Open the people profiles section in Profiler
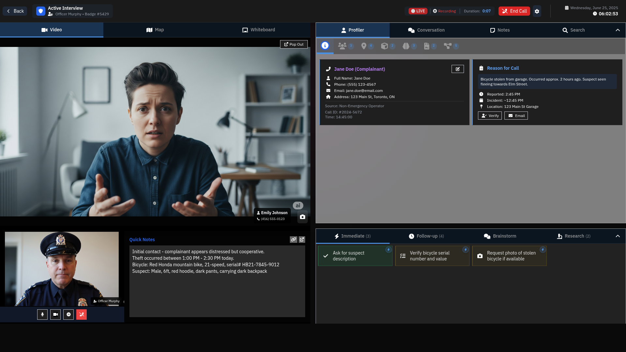The width and height of the screenshot is (626, 352). [x=342, y=46]
